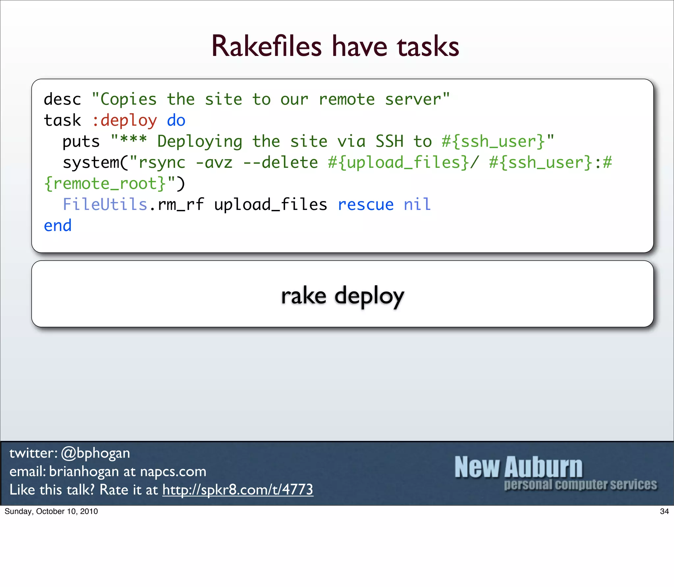Click the puts "*** Deploying the site" line

(308, 142)
